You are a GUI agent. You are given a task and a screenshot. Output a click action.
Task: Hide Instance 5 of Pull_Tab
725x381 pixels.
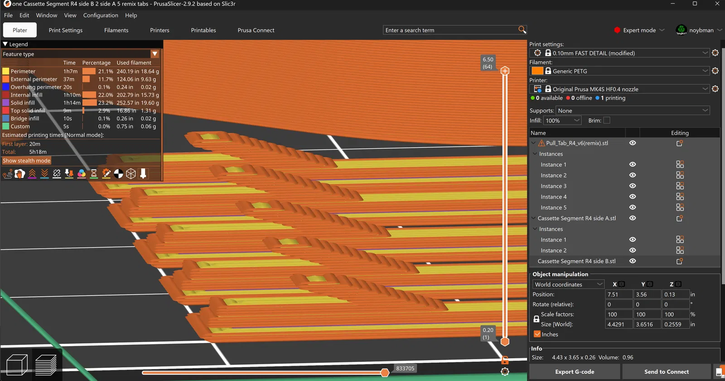[633, 207]
